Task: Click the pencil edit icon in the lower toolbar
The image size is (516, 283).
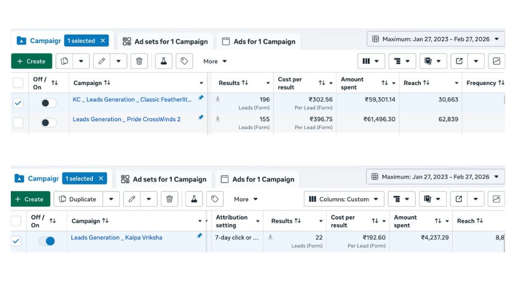Action: 132,199
